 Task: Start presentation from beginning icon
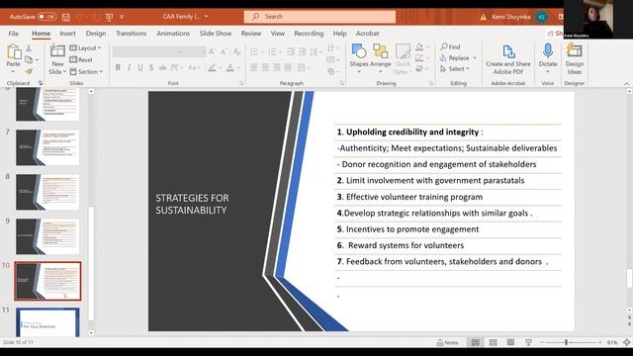(x=109, y=17)
